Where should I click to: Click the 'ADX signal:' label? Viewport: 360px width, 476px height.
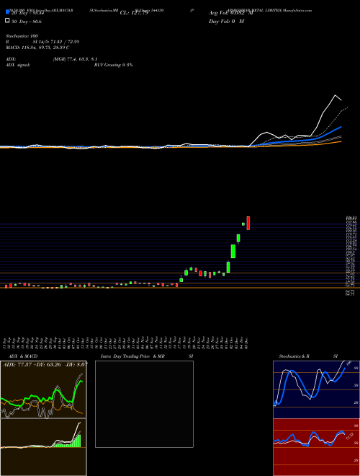[x=18, y=65]
